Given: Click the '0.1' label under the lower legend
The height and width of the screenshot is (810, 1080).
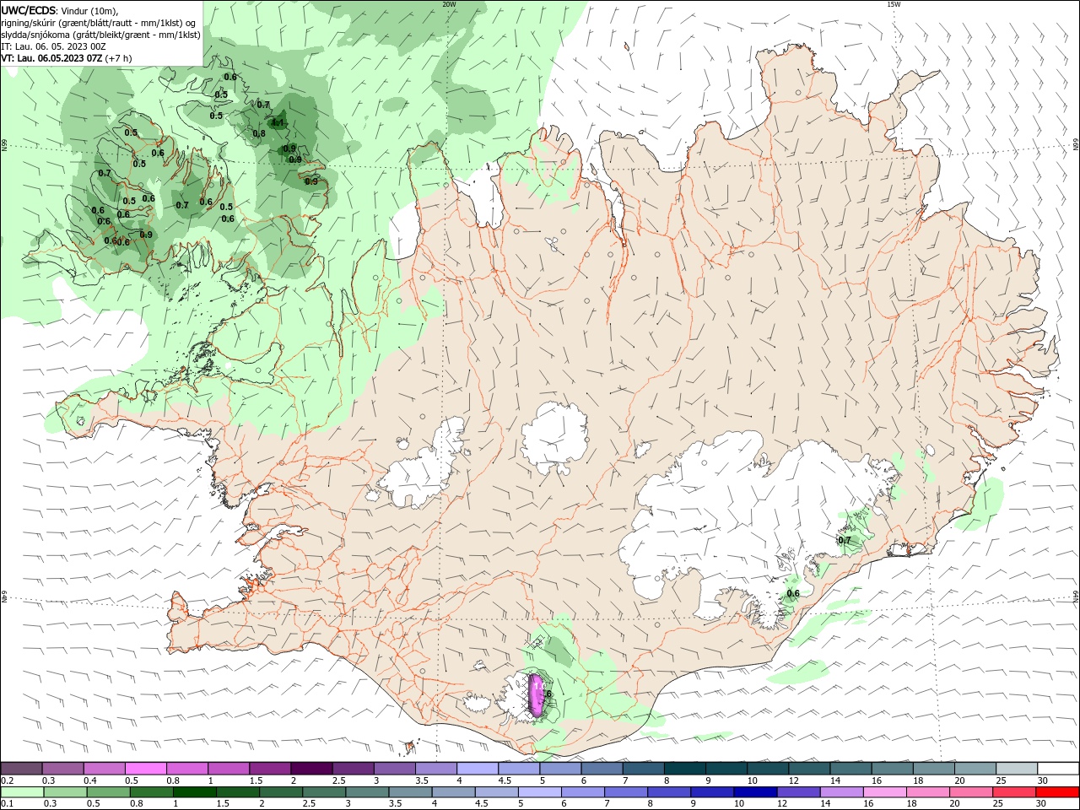Looking at the screenshot, I should pos(7,804).
